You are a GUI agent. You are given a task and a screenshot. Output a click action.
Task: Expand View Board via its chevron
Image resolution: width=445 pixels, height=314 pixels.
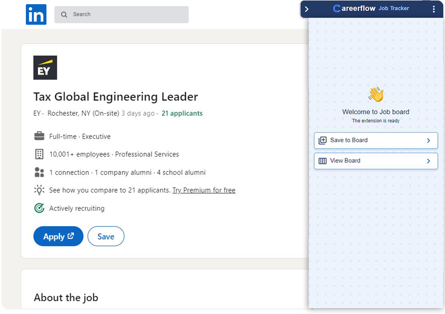pos(429,161)
